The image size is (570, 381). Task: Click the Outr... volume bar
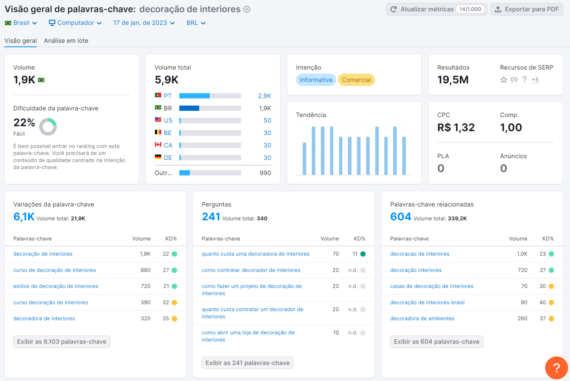click(x=210, y=173)
